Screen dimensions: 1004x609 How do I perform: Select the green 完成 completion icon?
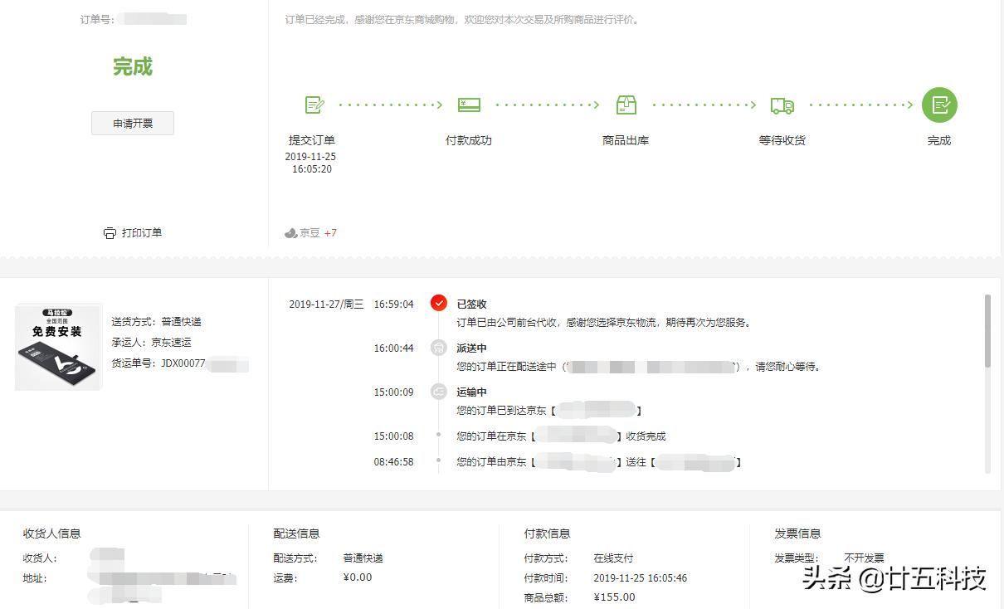[x=939, y=105]
